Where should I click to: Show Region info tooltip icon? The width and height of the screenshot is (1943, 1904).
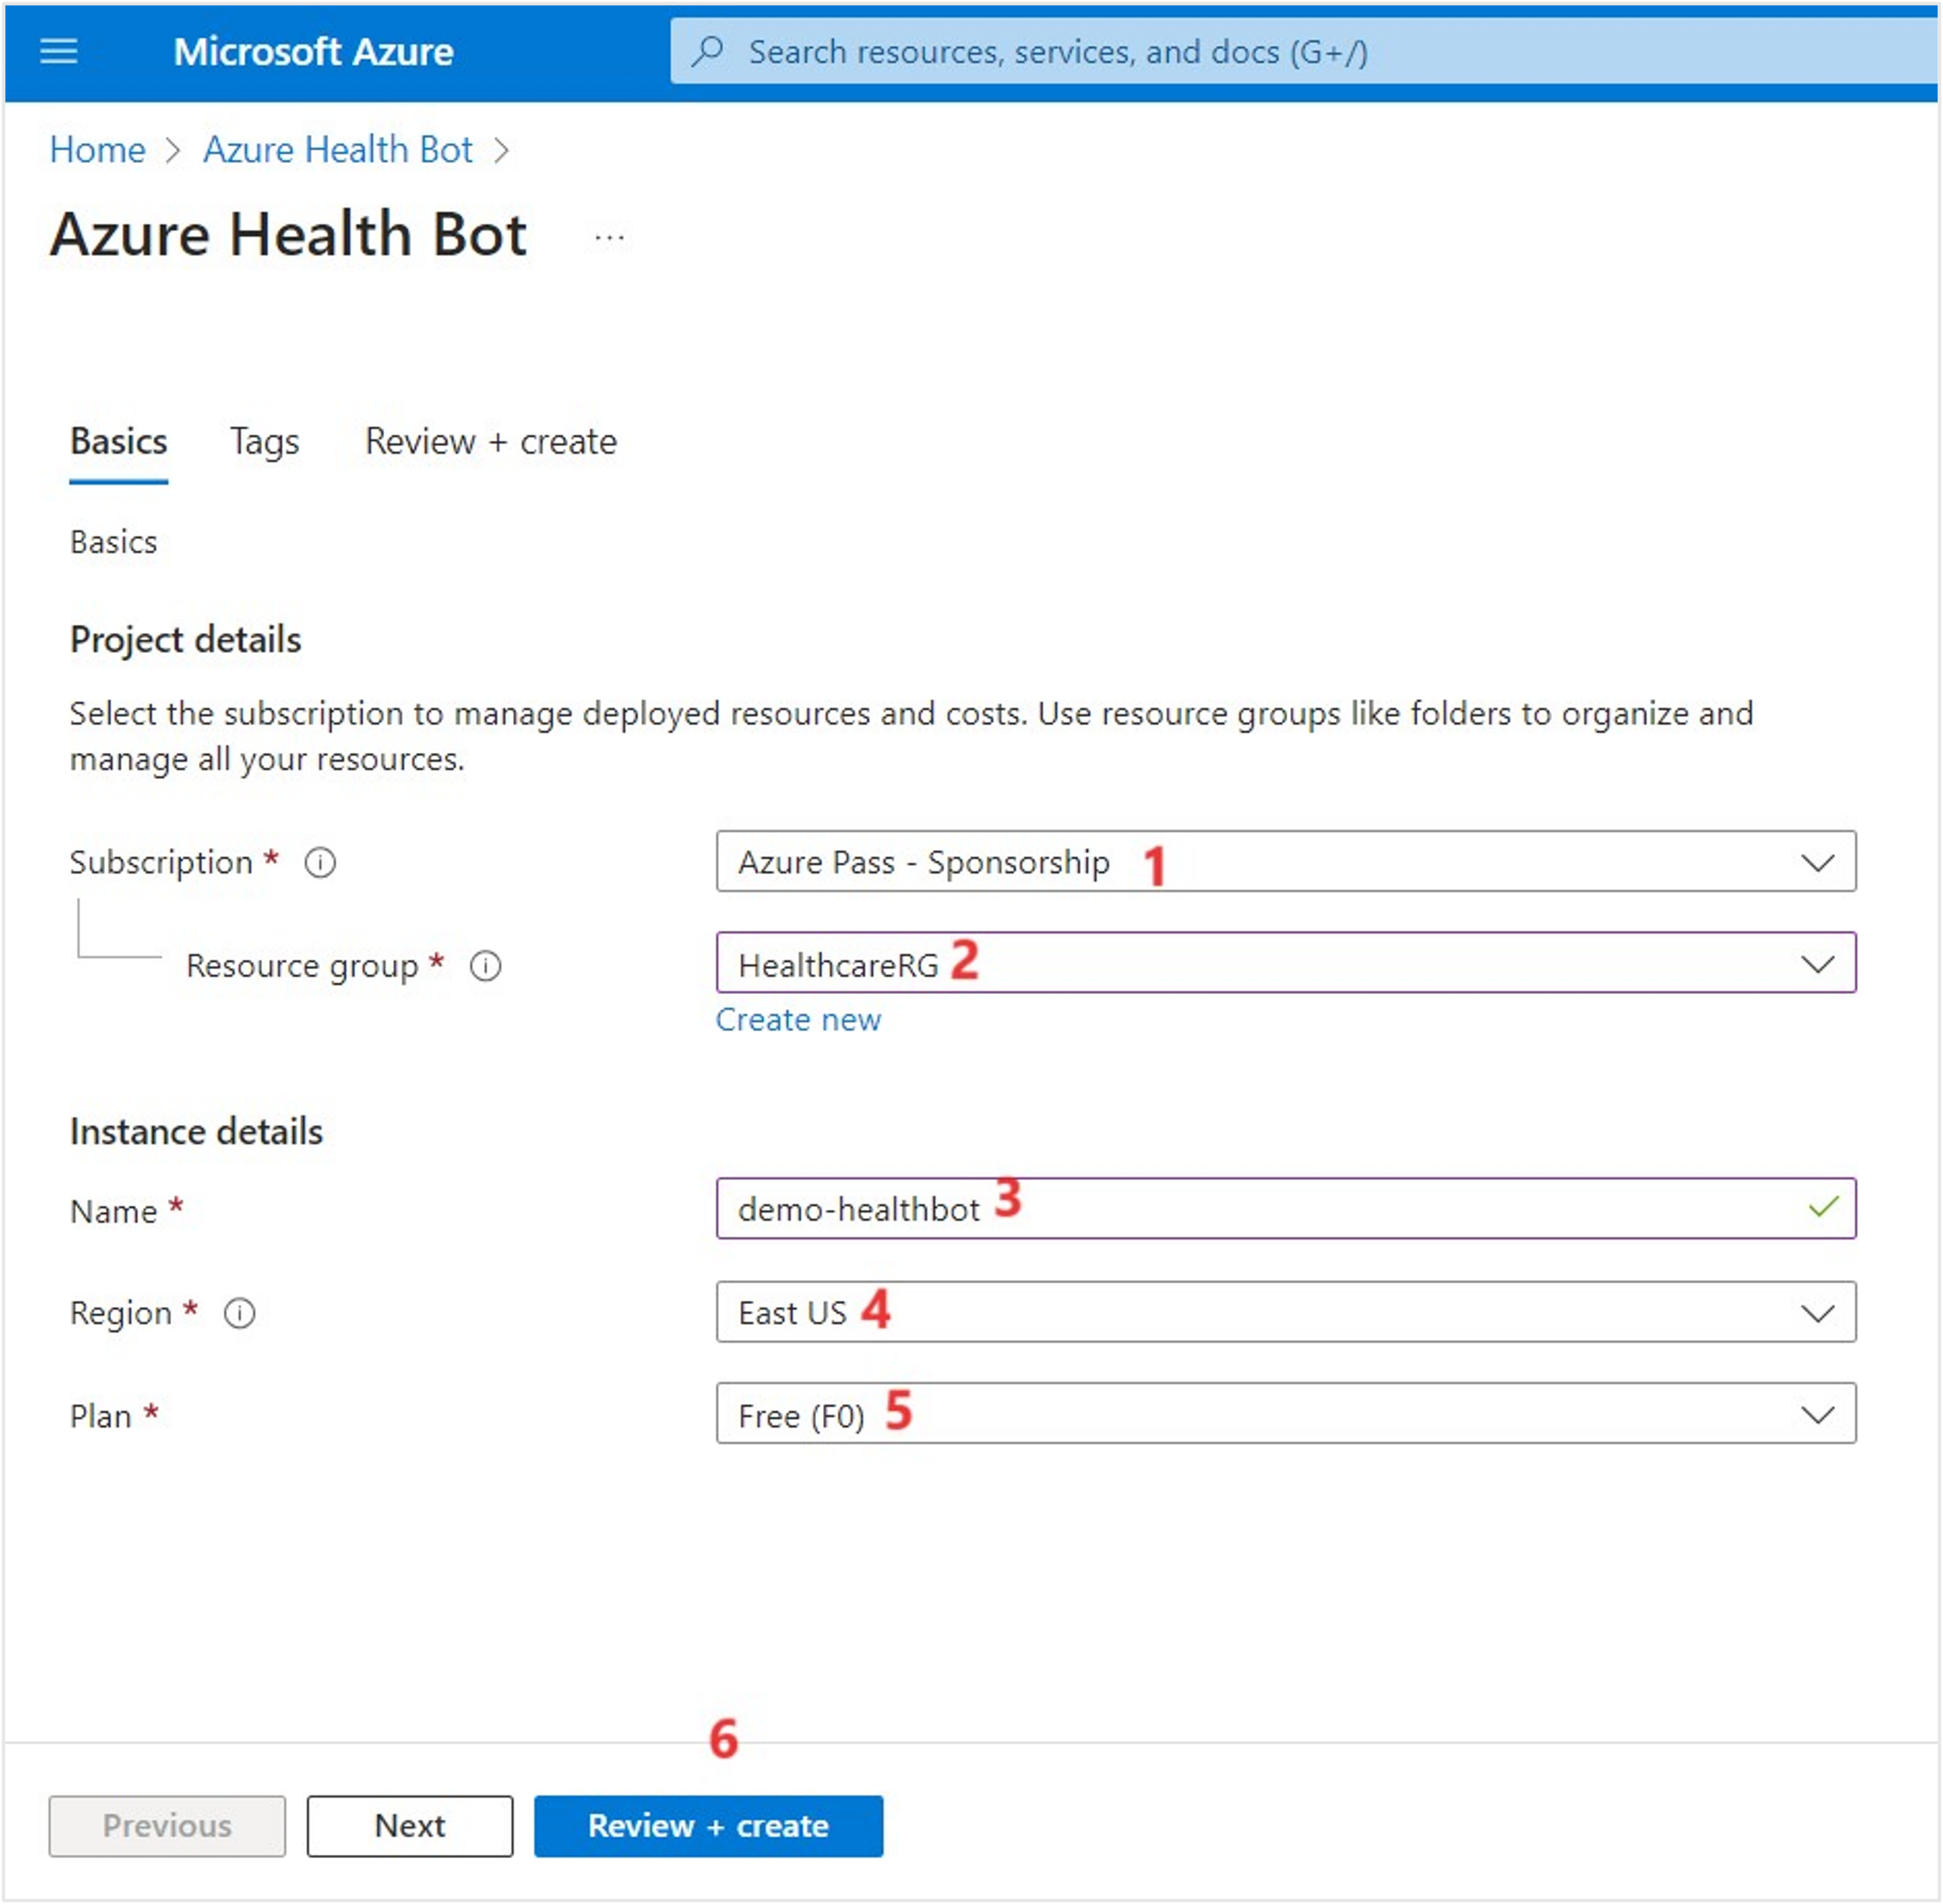click(240, 1313)
